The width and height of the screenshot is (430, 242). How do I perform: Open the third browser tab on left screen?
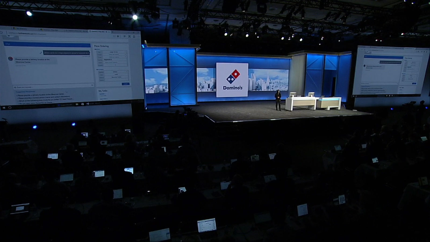[x=76, y=31]
